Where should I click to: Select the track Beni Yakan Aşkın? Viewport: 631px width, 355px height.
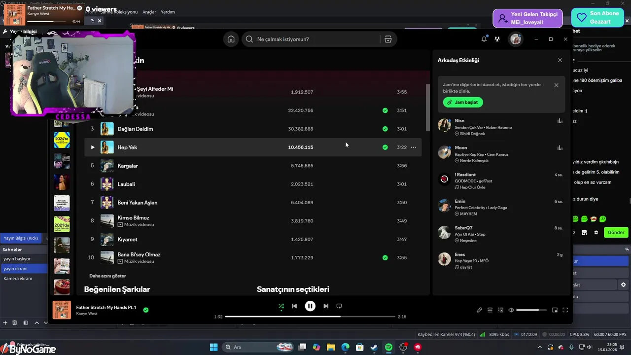tap(253, 202)
